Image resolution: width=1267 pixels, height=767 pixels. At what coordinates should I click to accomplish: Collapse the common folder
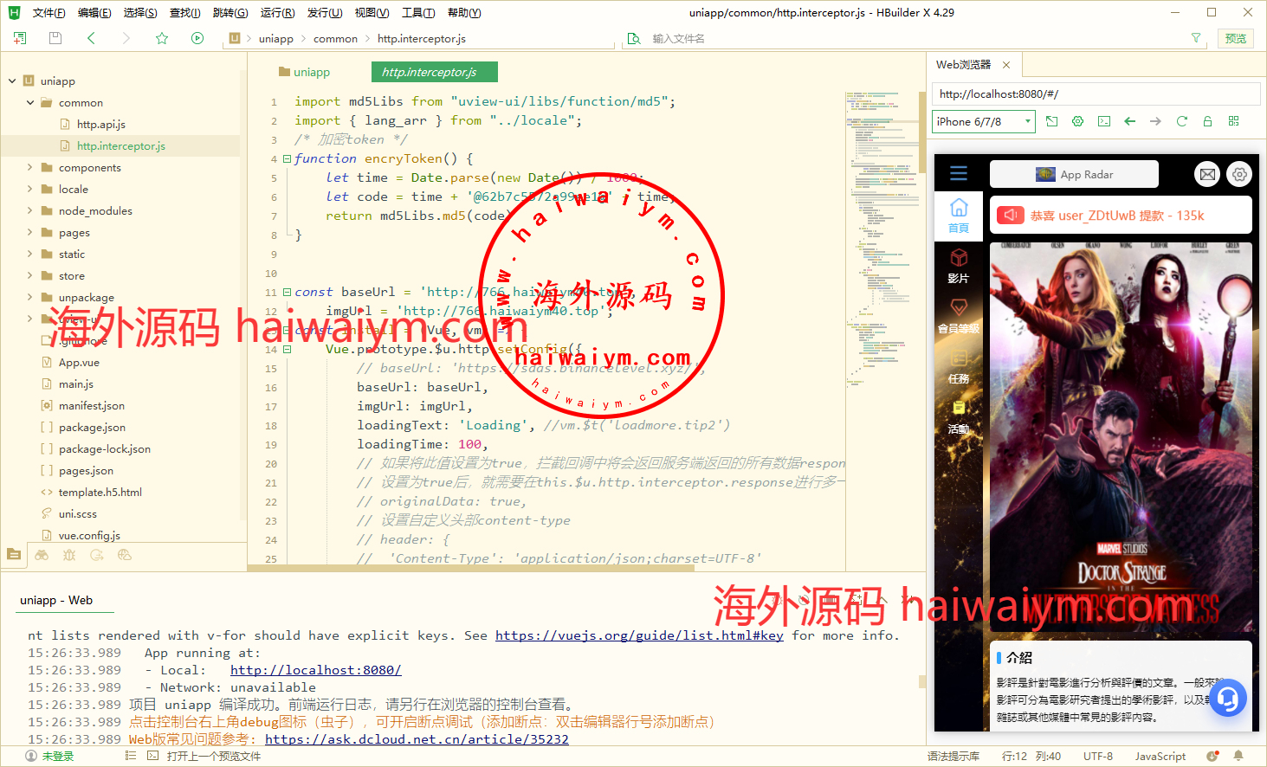30,102
